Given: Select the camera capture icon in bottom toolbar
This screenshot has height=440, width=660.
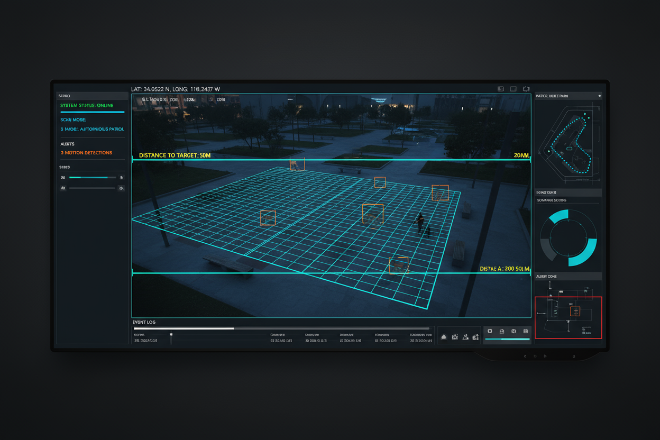Looking at the screenshot, I should click(455, 337).
